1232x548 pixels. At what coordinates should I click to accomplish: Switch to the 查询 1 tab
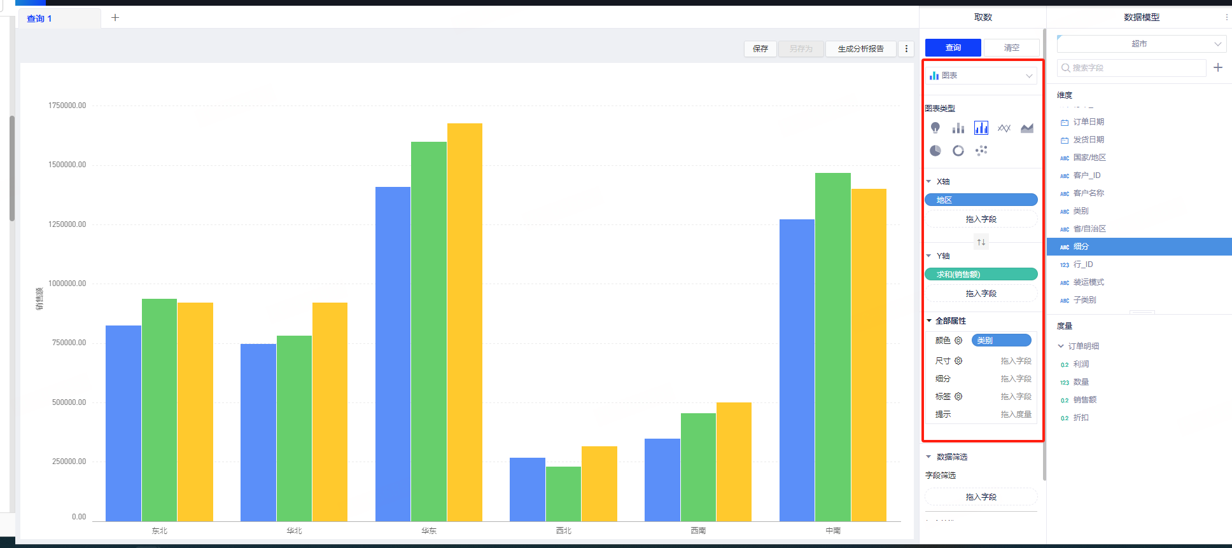coord(39,18)
